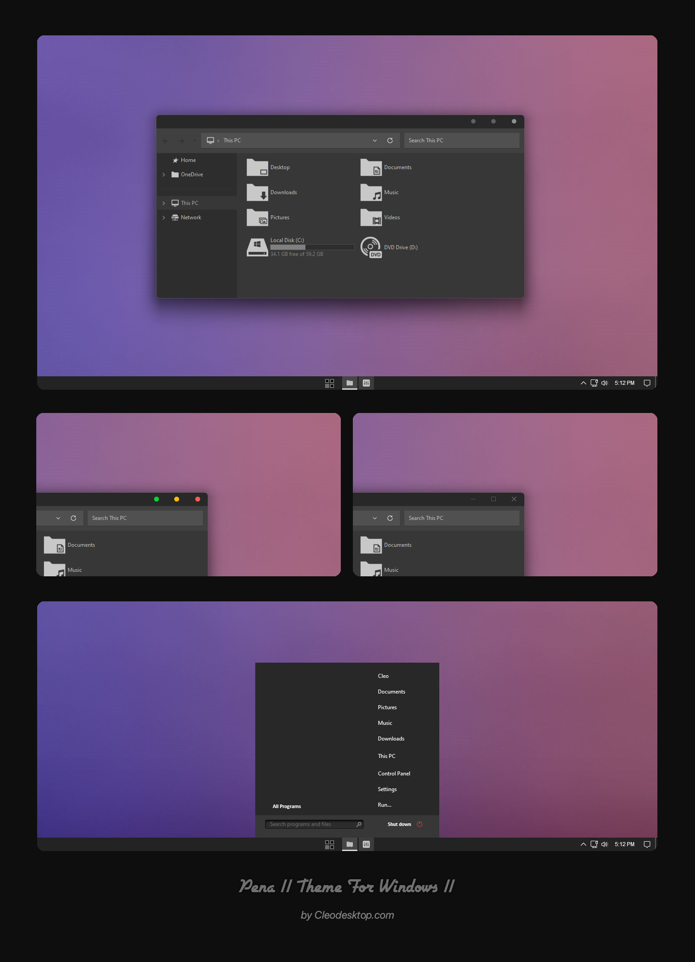The image size is (695, 962).
Task: Click the red power icon beside Shut down
Action: click(420, 824)
